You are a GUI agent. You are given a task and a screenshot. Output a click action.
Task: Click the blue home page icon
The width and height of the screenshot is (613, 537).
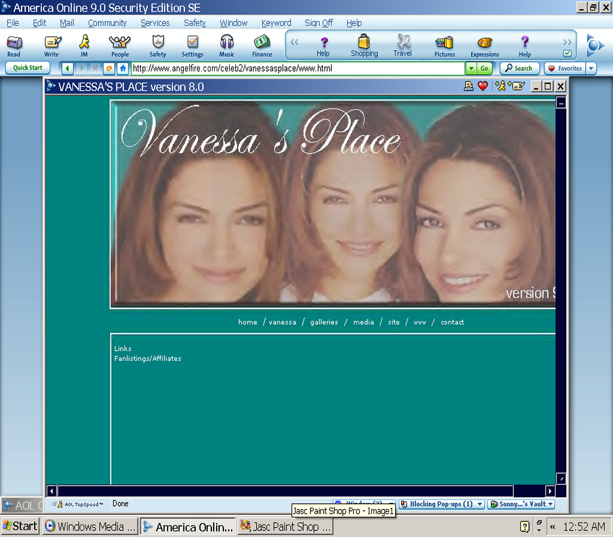[x=123, y=69]
